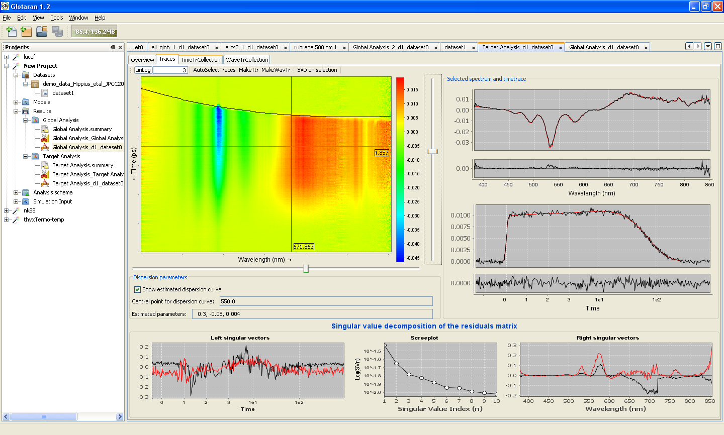Click the Simulation Input folder icon
The height and width of the screenshot is (435, 724).
(26, 201)
